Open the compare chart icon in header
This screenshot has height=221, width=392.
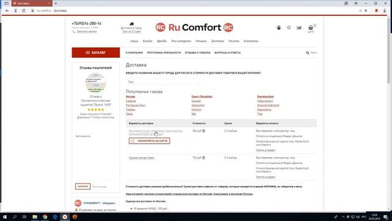click(299, 28)
